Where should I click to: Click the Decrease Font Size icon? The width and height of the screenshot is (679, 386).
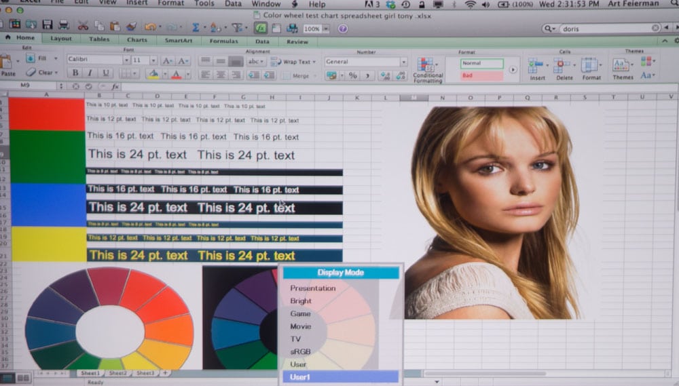[x=182, y=61]
